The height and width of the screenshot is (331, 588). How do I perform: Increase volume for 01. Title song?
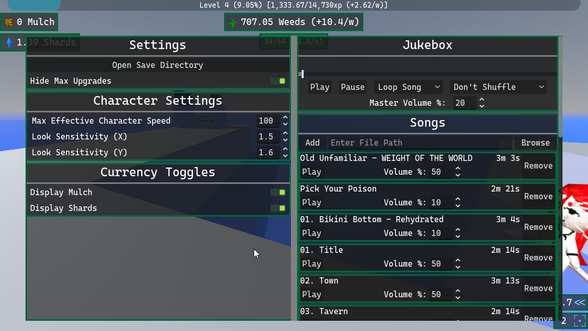[458, 261]
